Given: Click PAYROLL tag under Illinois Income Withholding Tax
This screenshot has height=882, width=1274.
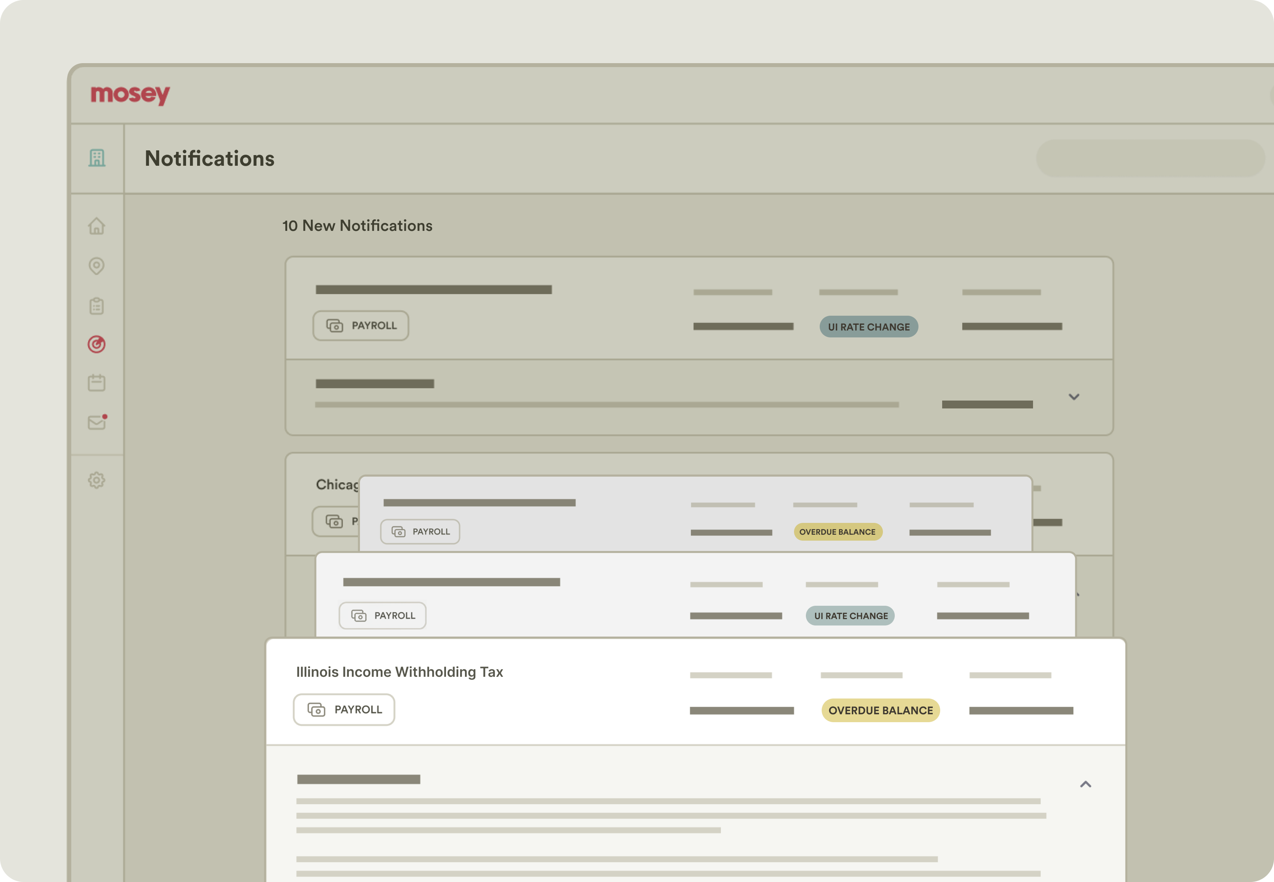Looking at the screenshot, I should tap(344, 710).
